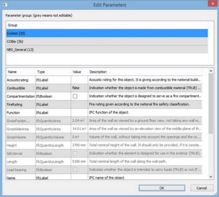Click the 'IFC function of the object' description
The image size is (219, 197).
click(109, 112)
